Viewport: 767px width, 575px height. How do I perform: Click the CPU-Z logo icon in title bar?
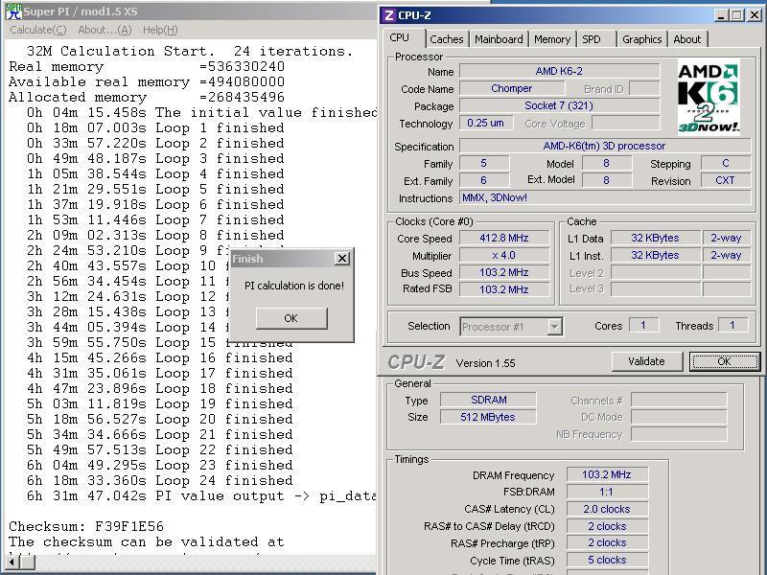[x=389, y=15]
